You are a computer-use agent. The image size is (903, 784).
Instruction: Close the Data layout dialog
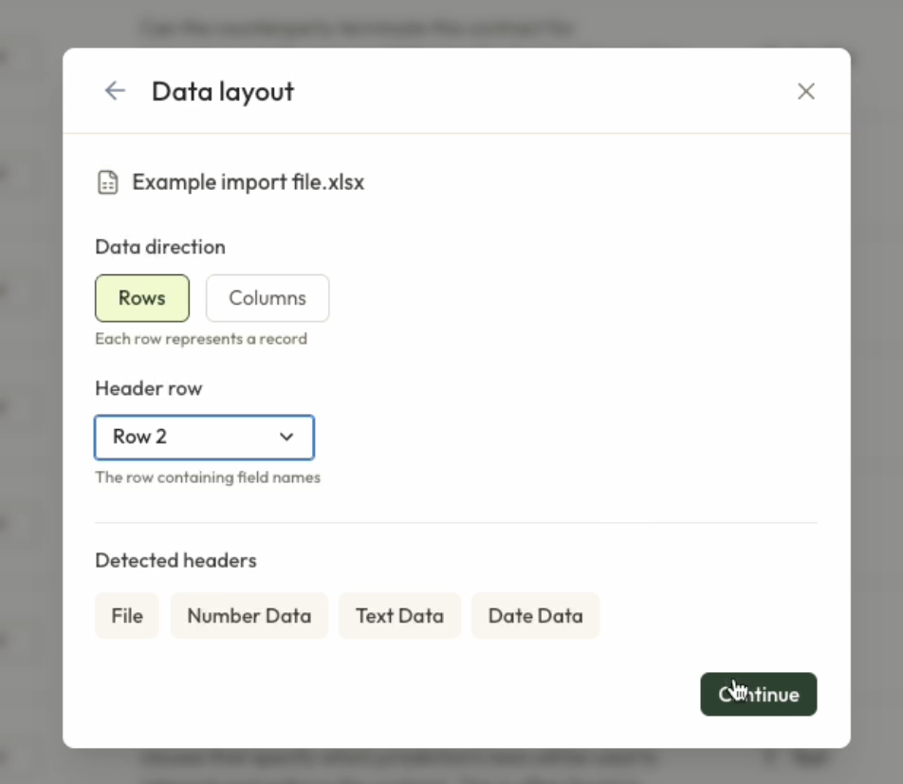click(x=805, y=91)
